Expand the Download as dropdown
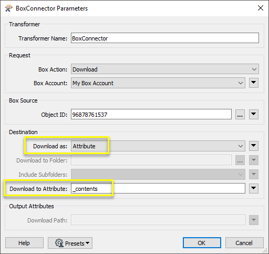The width and height of the screenshot is (269, 254). (x=158, y=146)
